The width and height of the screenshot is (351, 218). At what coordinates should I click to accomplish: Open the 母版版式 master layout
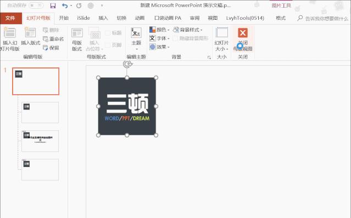click(x=77, y=39)
